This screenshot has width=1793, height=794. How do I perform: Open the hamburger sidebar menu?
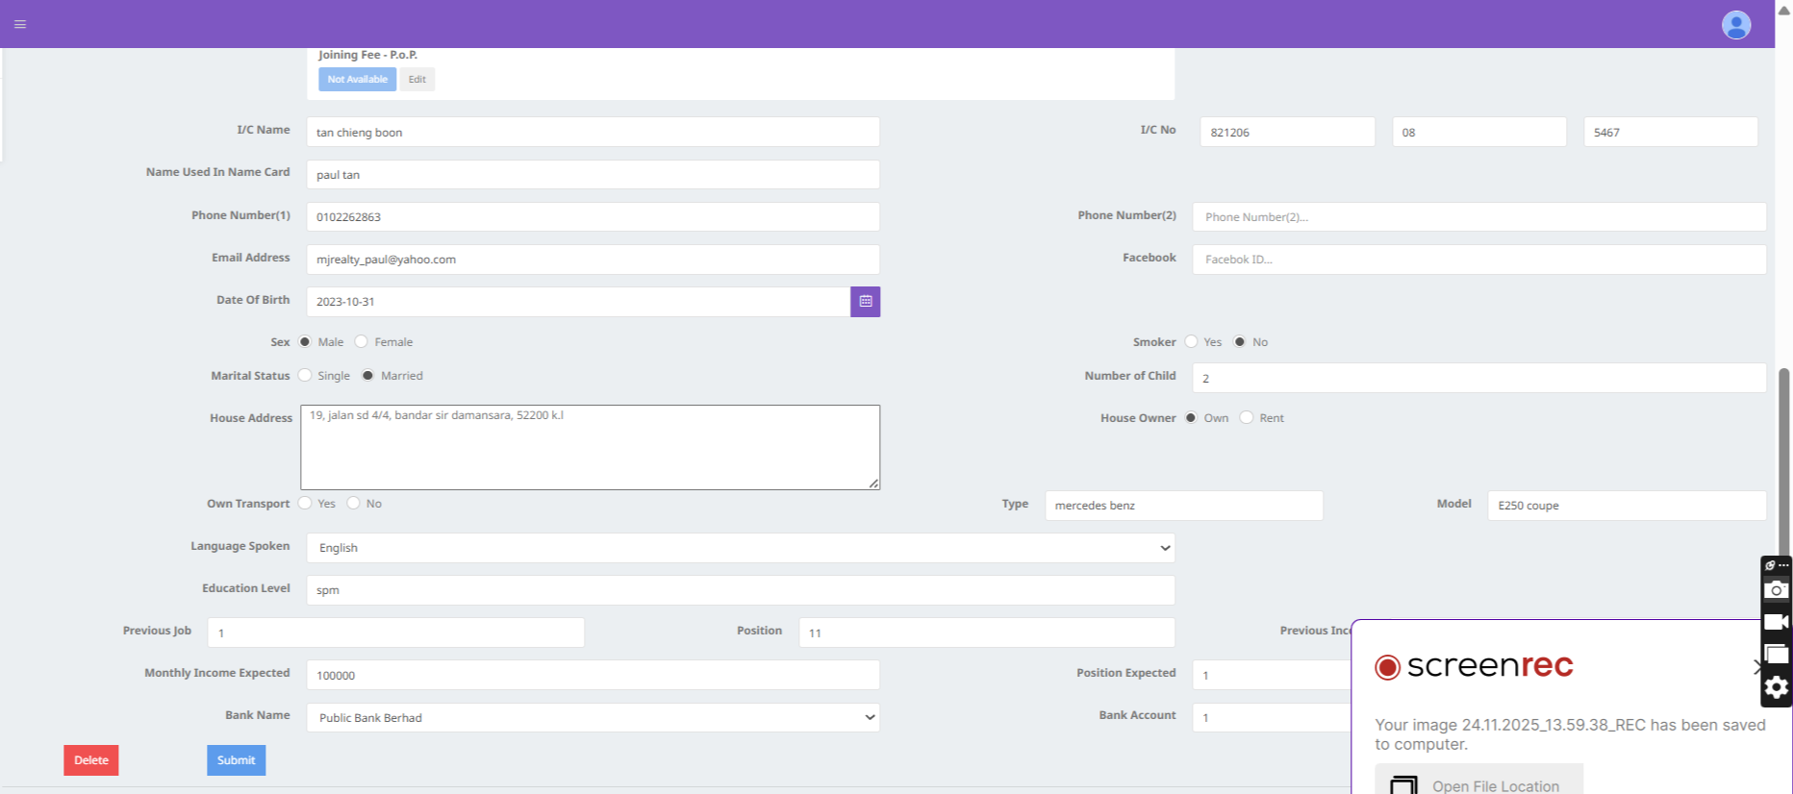(x=20, y=24)
